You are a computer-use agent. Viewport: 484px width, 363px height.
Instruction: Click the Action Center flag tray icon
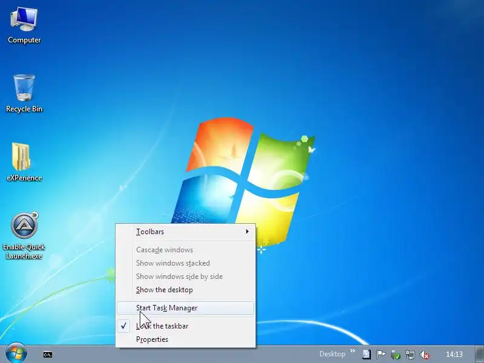point(381,355)
